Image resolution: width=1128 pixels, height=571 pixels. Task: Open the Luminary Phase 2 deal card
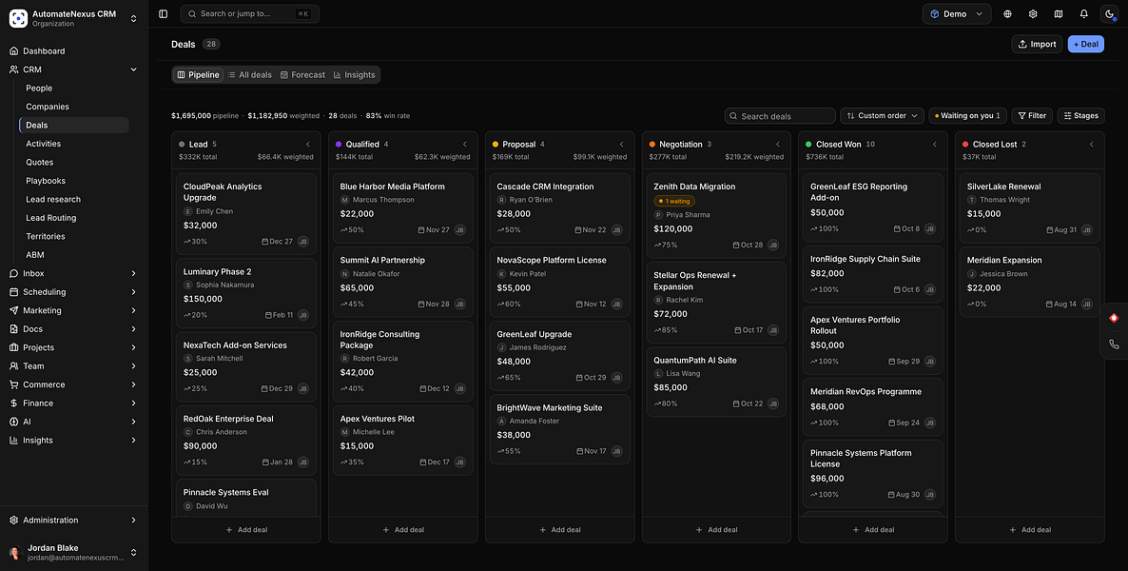[x=246, y=293]
